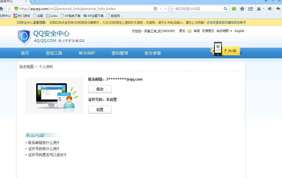This screenshot has width=282, height=178.
Task: Select the scissors screenshot tool
Action: pos(259,9)
